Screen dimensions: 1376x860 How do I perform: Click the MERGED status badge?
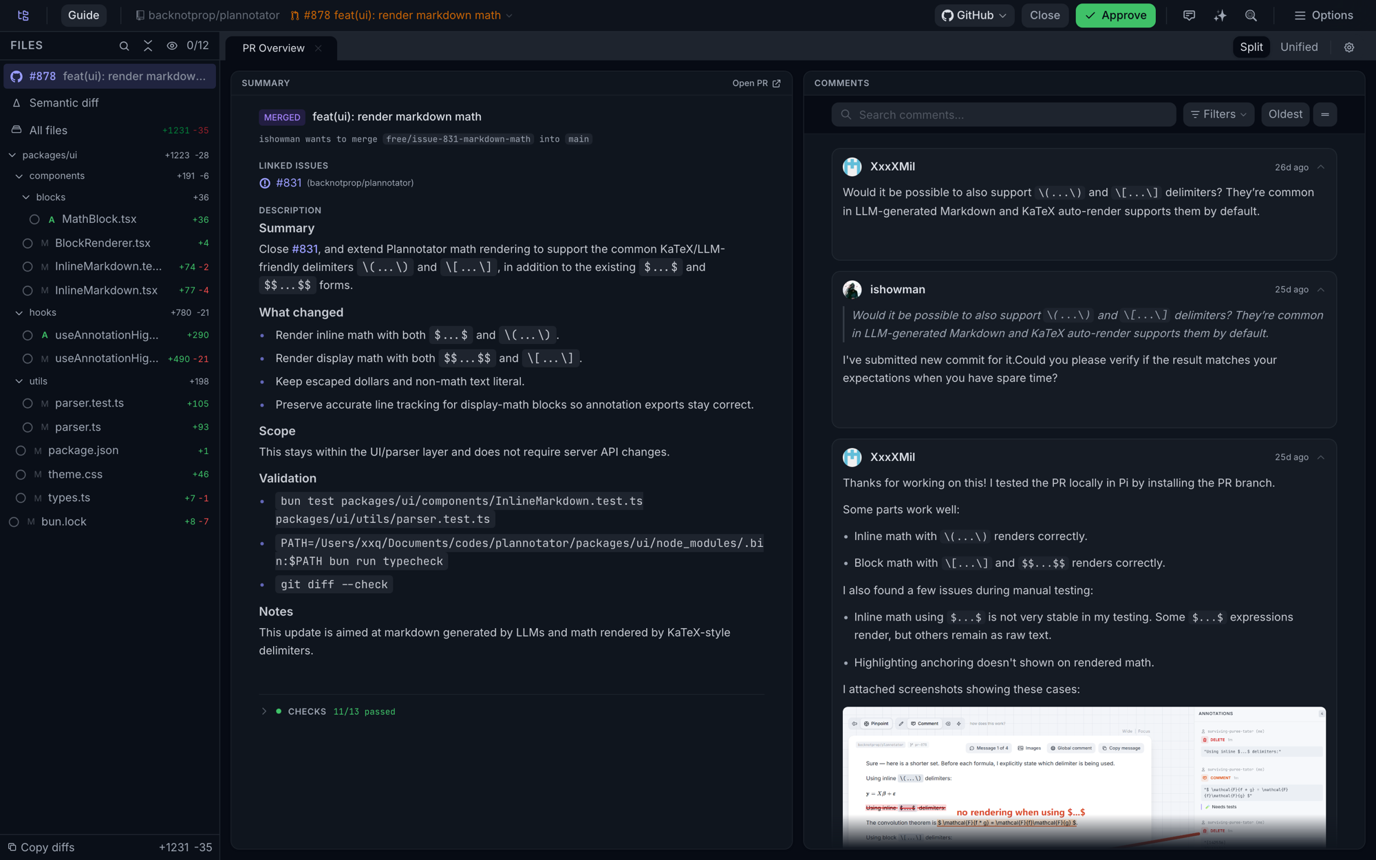[282, 118]
